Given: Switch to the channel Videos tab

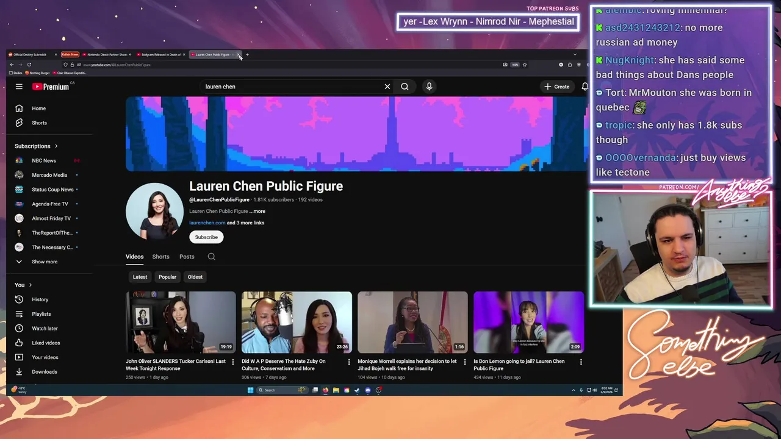Looking at the screenshot, I should [x=134, y=257].
